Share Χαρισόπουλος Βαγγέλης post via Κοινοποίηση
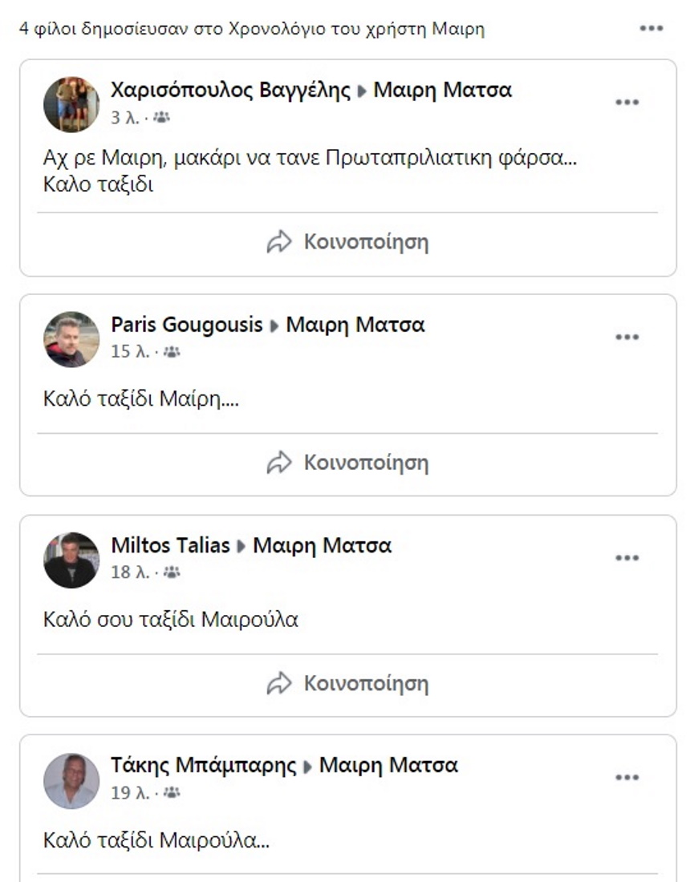Screen dimensions: 690x882 click(x=347, y=242)
